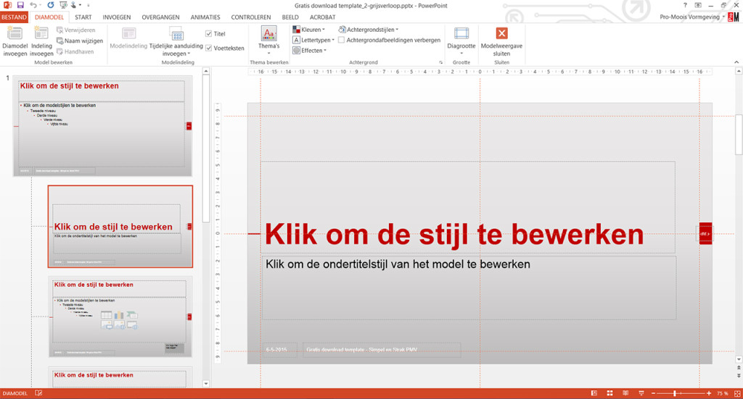Screen dimensions: 743x399
Task: Open the BESTAND file menu
Action: [x=14, y=17]
